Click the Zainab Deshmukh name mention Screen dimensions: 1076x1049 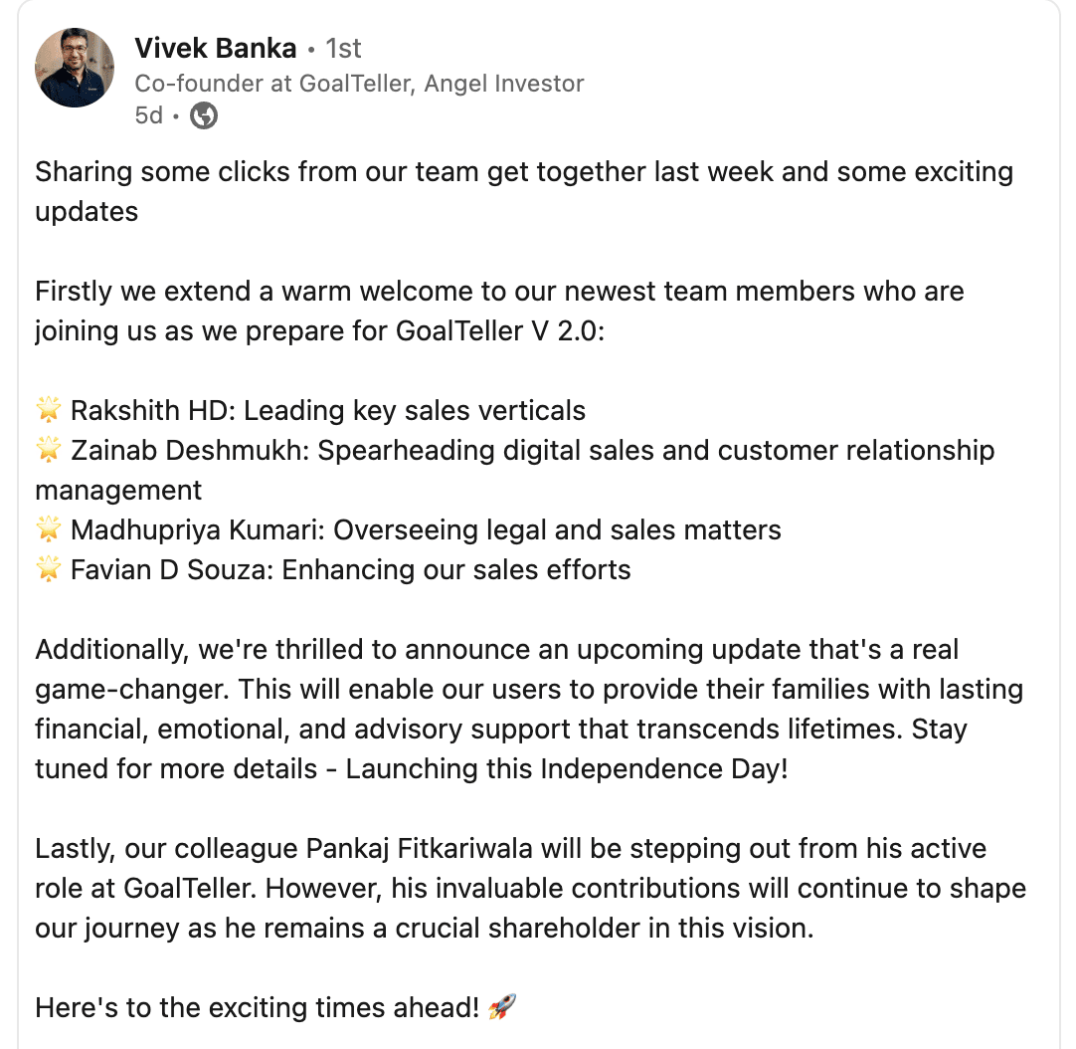pyautogui.click(x=185, y=450)
